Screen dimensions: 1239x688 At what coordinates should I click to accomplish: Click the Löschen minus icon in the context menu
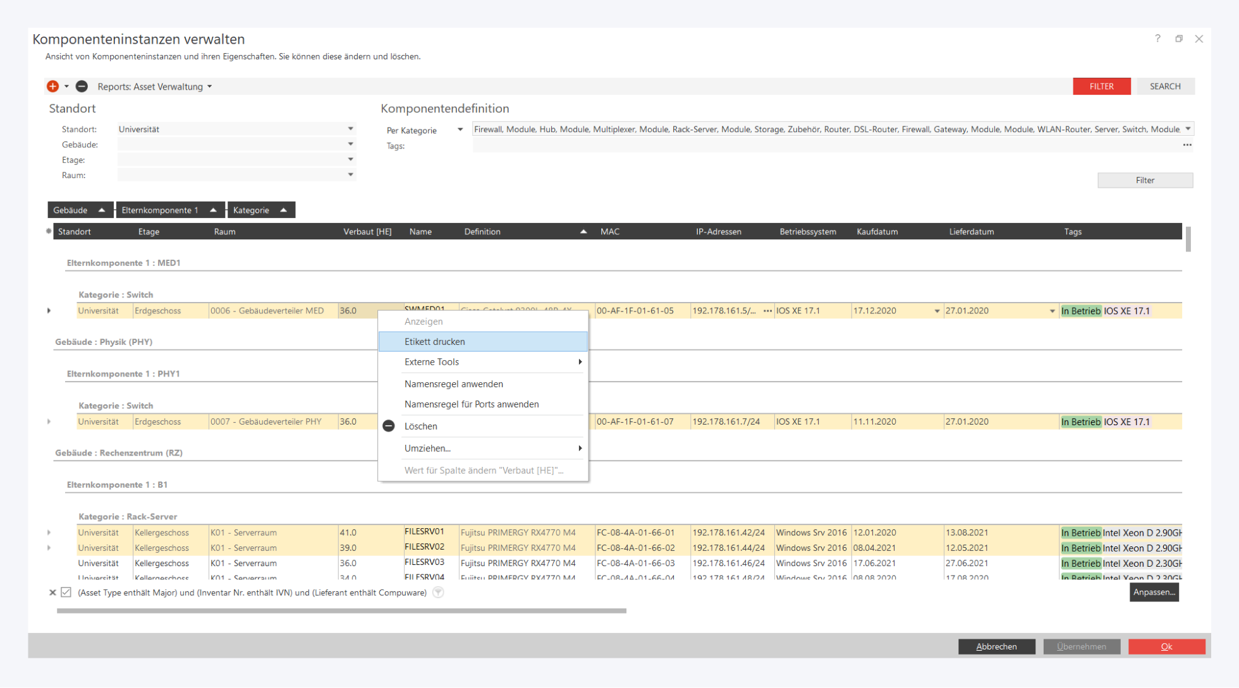coord(389,426)
